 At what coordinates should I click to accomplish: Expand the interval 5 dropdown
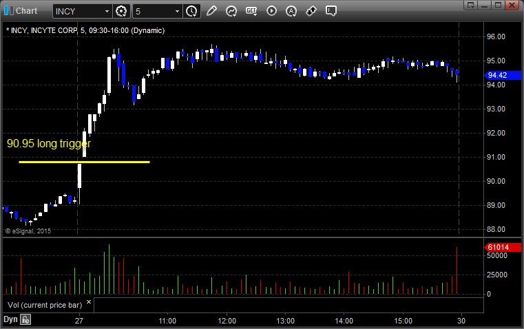(177, 11)
